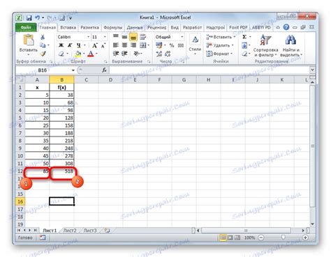Click the Decrease Decimal icon
Image resolution: width=331 pixels, height=257 pixels.
click(168, 54)
